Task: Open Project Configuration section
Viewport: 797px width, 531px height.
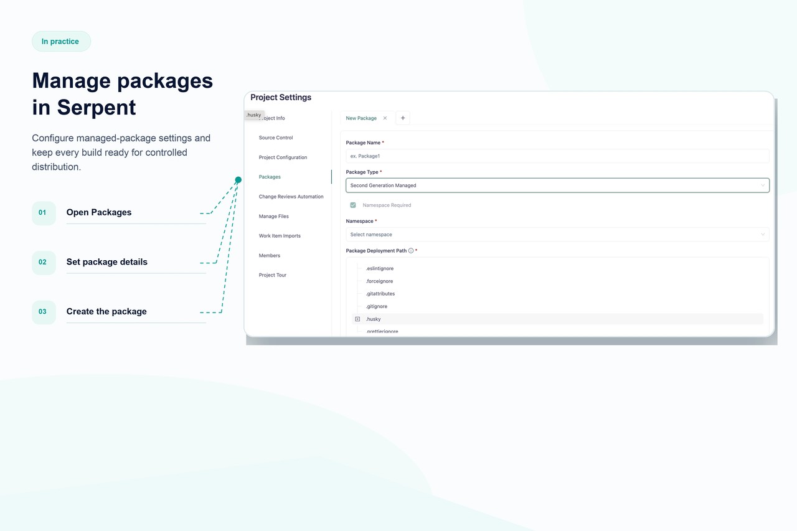Action: [x=283, y=157]
